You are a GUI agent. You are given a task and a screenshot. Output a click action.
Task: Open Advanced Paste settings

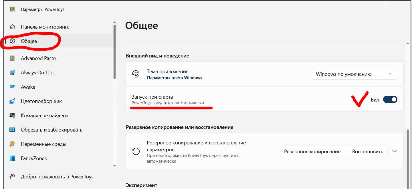(59, 58)
